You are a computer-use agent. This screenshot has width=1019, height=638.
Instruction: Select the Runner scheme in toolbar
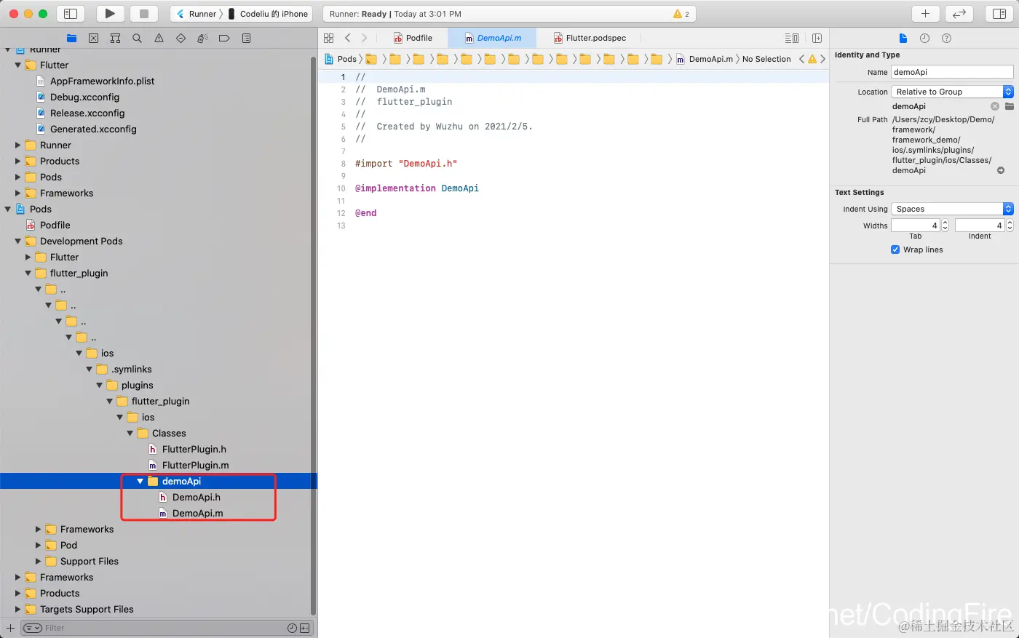(x=197, y=14)
